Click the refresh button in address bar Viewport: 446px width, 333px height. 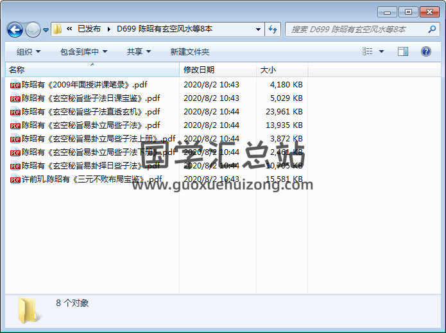pos(273,29)
